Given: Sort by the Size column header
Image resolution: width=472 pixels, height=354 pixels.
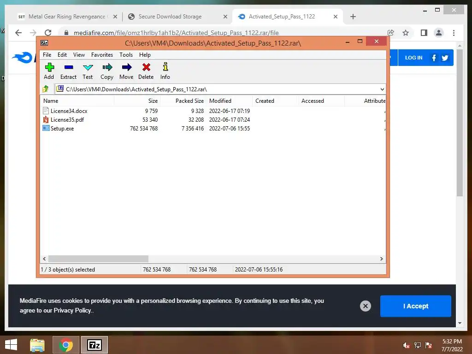Looking at the screenshot, I should [x=137, y=101].
